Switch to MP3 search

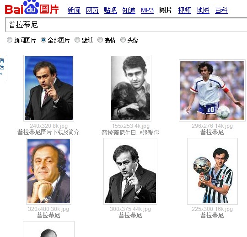coord(147,11)
